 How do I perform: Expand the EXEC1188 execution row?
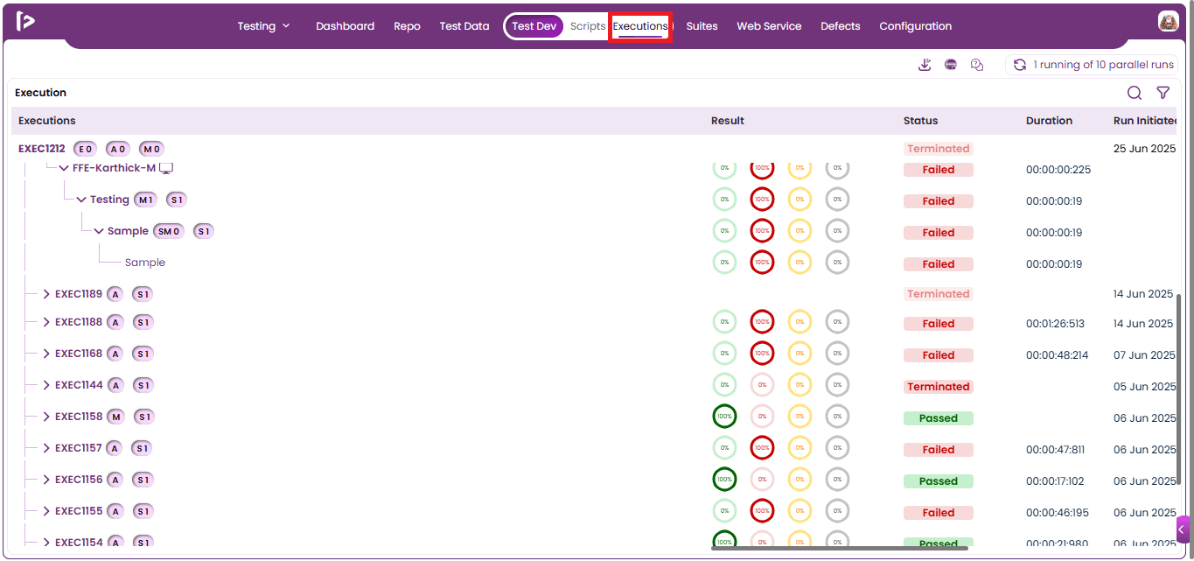[x=46, y=322]
